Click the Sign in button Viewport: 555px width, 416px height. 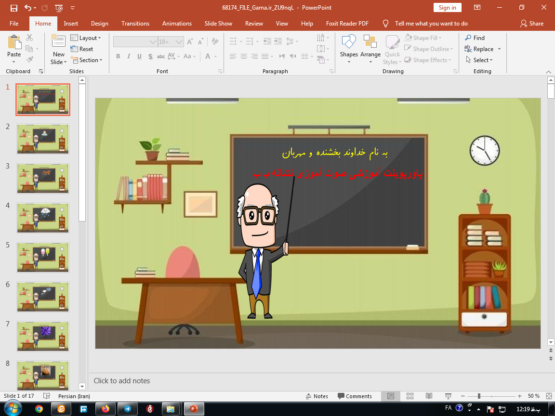pyautogui.click(x=447, y=8)
